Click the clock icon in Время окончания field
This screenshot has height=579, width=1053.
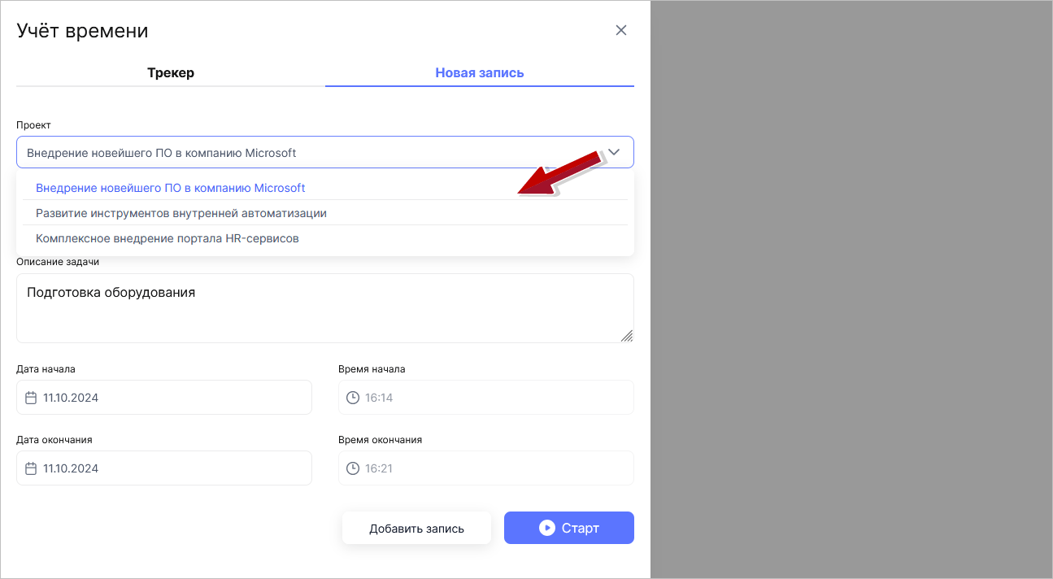click(x=351, y=468)
